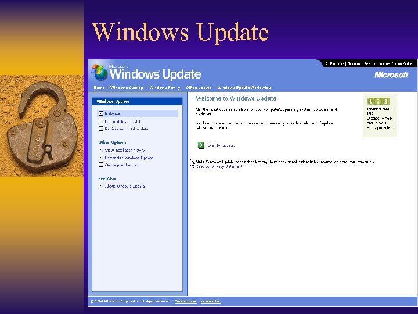The width and height of the screenshot is (418, 314).
Task: Click the icon beside About Windows Update
Action: [x=100, y=186]
